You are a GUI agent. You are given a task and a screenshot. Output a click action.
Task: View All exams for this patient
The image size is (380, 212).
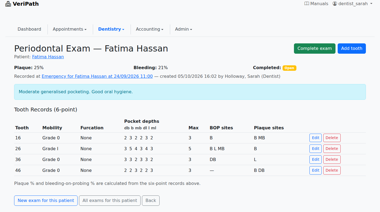110,201
